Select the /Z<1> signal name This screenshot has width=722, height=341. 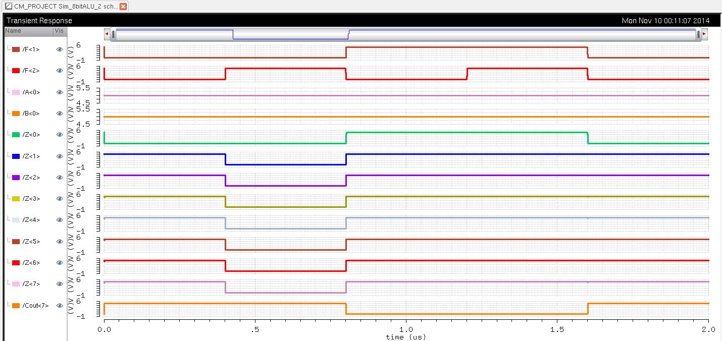(31, 156)
